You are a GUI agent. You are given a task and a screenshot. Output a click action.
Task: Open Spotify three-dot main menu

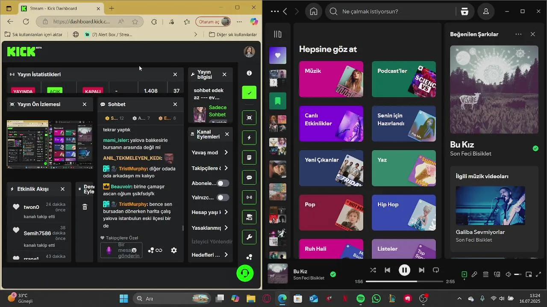(275, 12)
